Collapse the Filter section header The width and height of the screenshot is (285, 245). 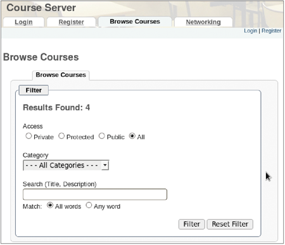pyautogui.click(x=34, y=90)
